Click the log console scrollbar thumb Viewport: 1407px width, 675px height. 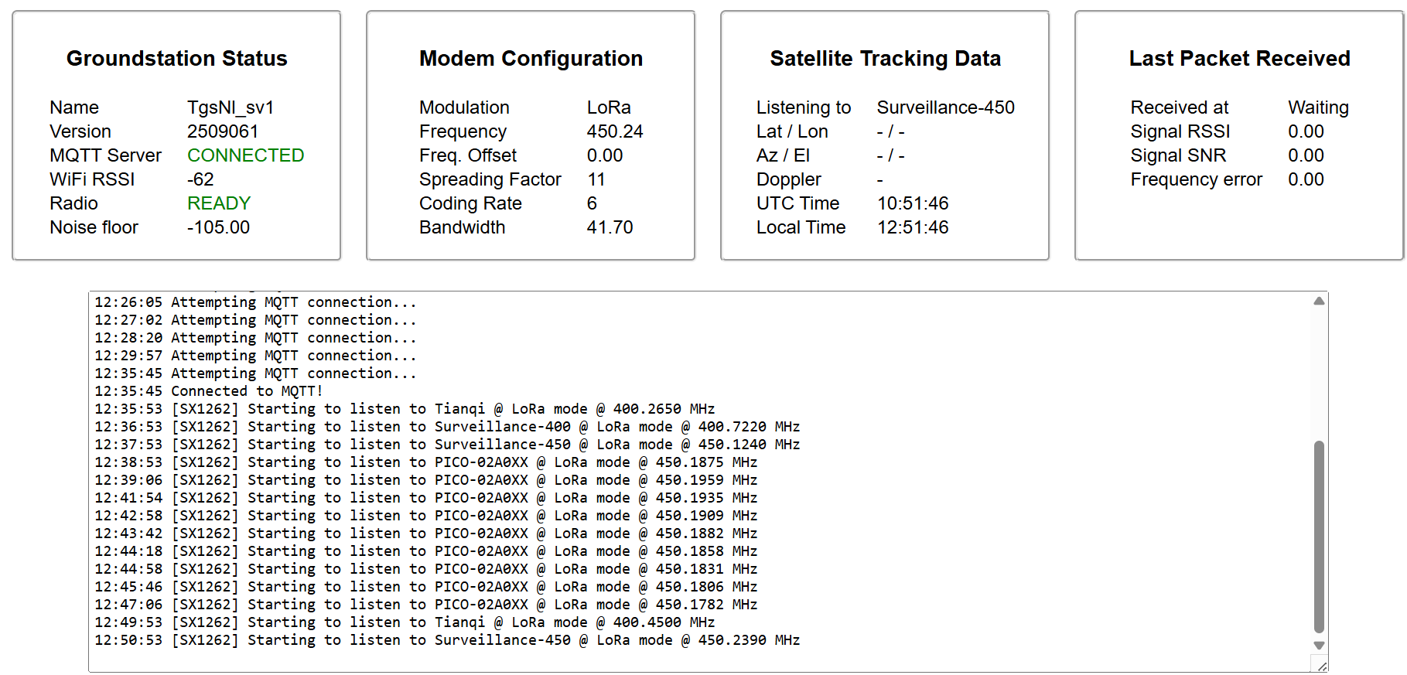pyautogui.click(x=1319, y=536)
